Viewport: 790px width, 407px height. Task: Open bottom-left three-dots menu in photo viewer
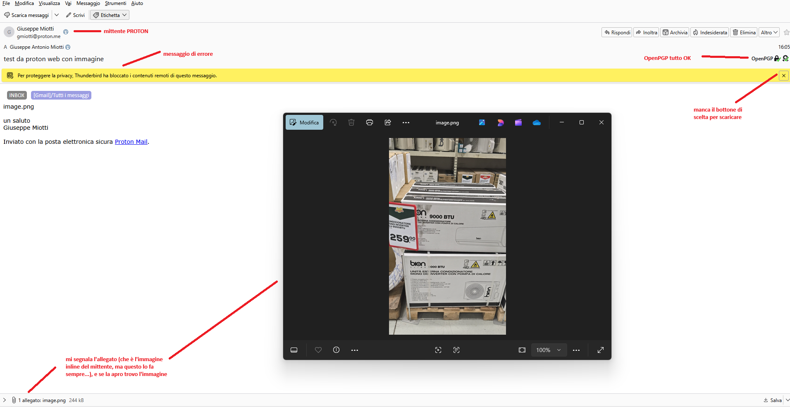point(355,350)
